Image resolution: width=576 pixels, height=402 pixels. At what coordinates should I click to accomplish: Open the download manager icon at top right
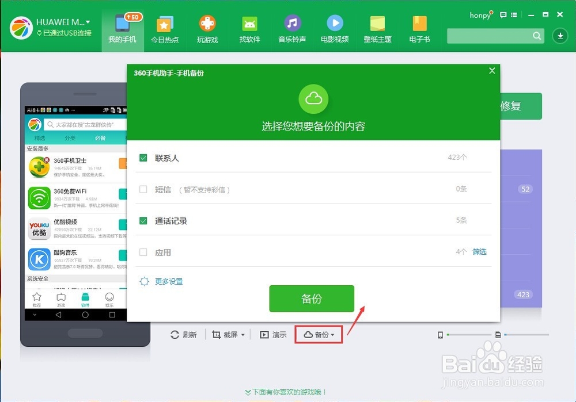pyautogui.click(x=559, y=36)
